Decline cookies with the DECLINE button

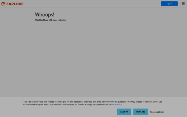pos(141,112)
